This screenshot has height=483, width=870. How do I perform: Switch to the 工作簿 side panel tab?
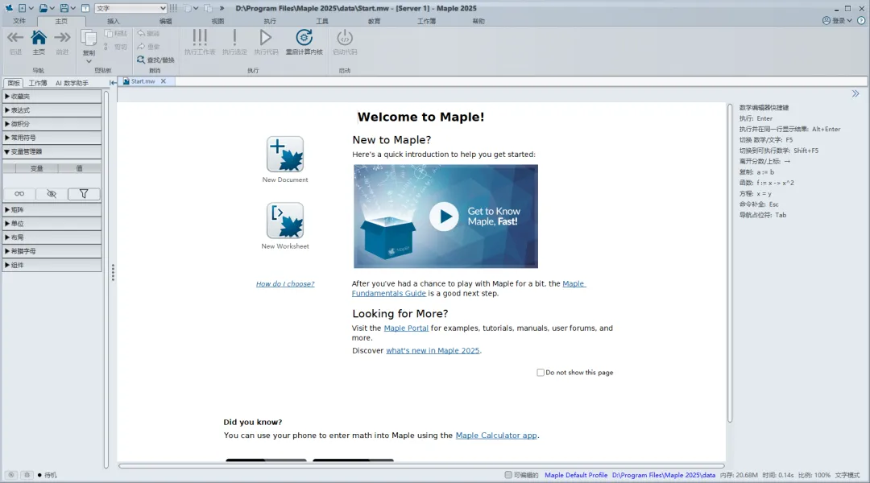click(38, 83)
